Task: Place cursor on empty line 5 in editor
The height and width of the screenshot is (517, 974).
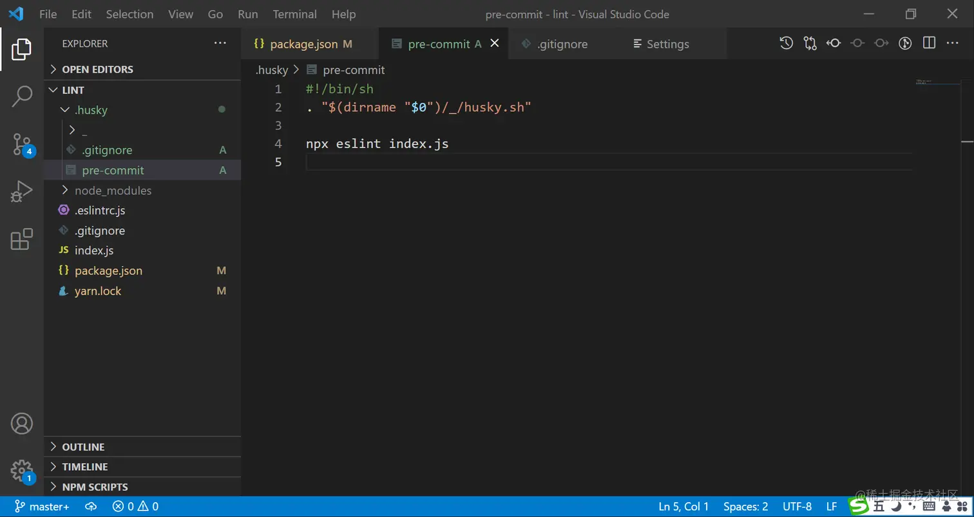Action: point(609,162)
